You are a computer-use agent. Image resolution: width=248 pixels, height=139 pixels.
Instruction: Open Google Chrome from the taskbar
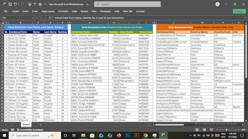(146, 135)
